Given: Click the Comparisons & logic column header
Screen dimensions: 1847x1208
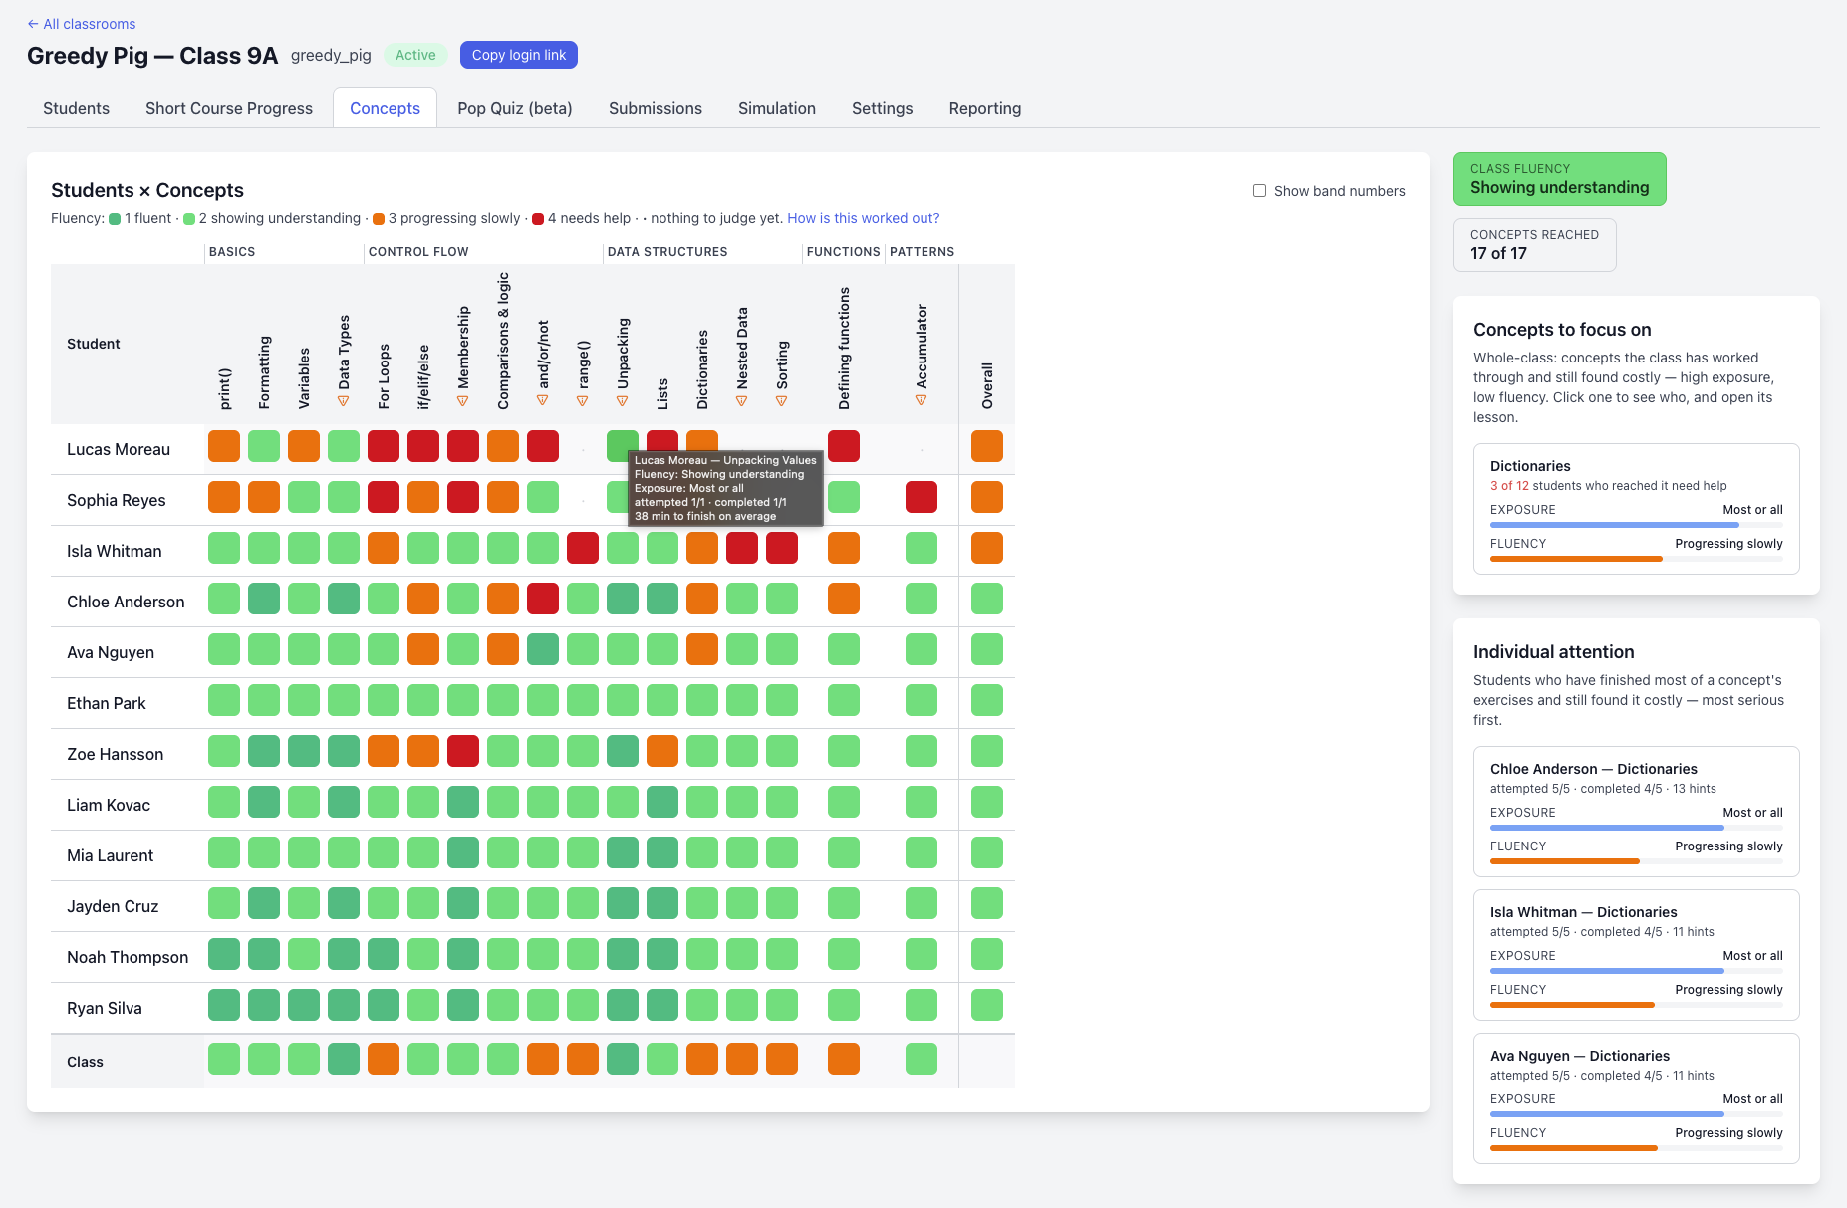Looking at the screenshot, I should [x=503, y=341].
